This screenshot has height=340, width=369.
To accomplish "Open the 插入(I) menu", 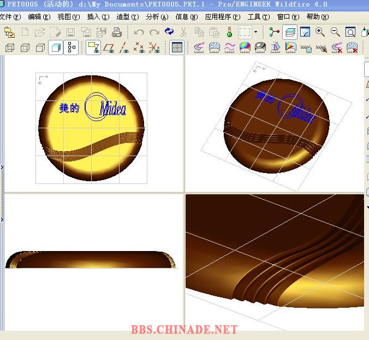I will [x=98, y=17].
